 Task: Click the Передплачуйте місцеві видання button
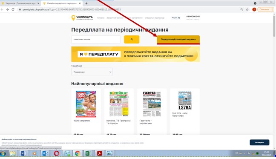[178, 39]
